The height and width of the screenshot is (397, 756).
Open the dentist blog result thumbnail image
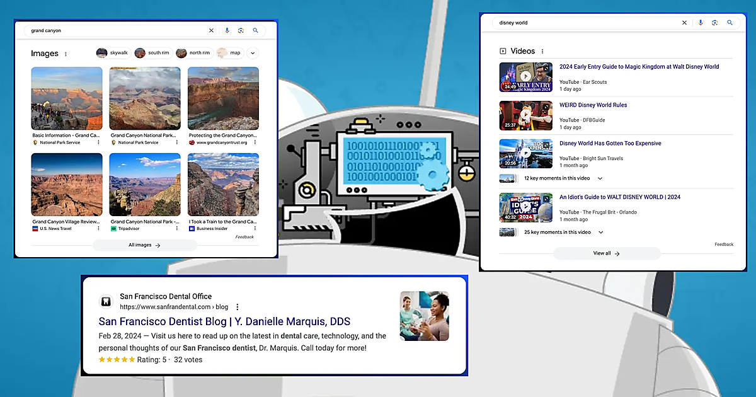424,316
